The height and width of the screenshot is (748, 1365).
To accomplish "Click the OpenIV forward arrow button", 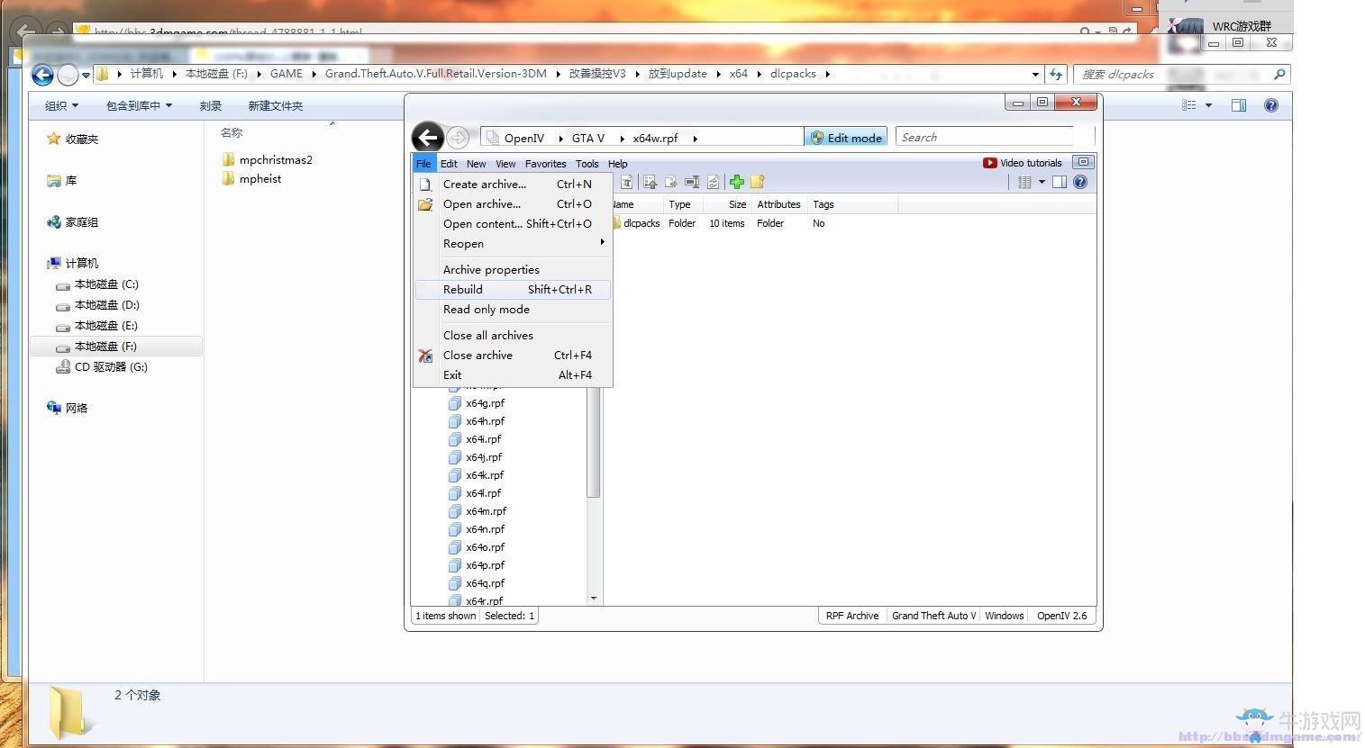I will [x=458, y=138].
